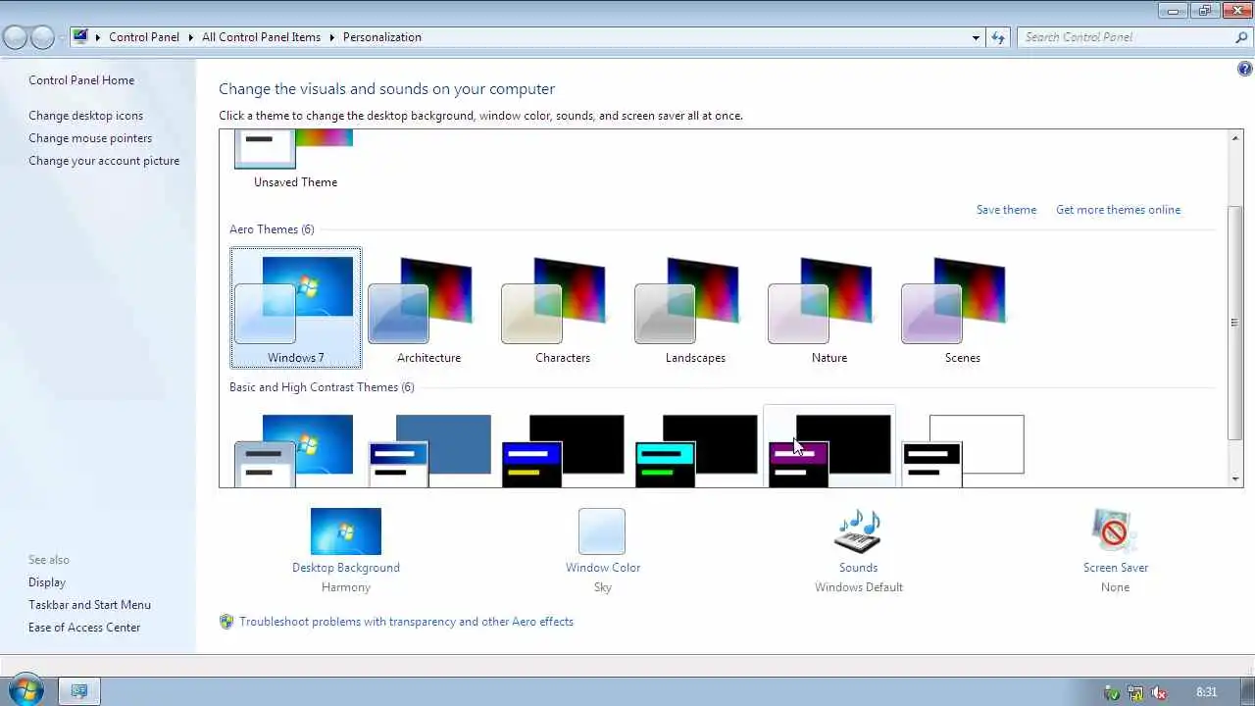Click the Window Color link text
Screen dimensions: 1255x706
click(x=603, y=568)
